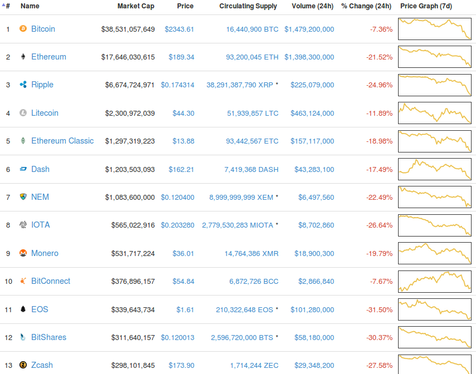Screen dimensions: 476x374
Task: Open the Ripple name link
Action: pos(42,85)
